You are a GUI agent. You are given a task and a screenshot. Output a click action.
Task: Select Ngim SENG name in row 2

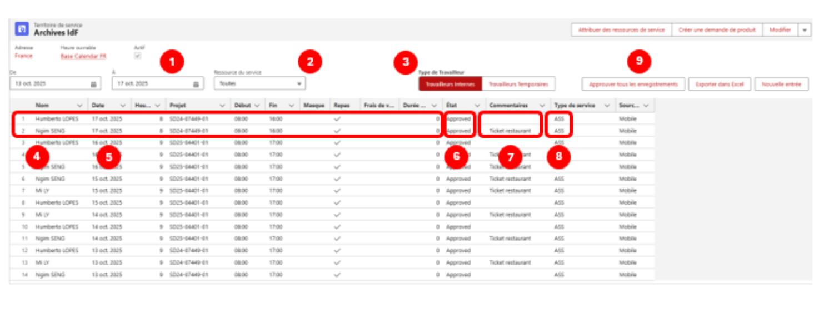(x=50, y=131)
